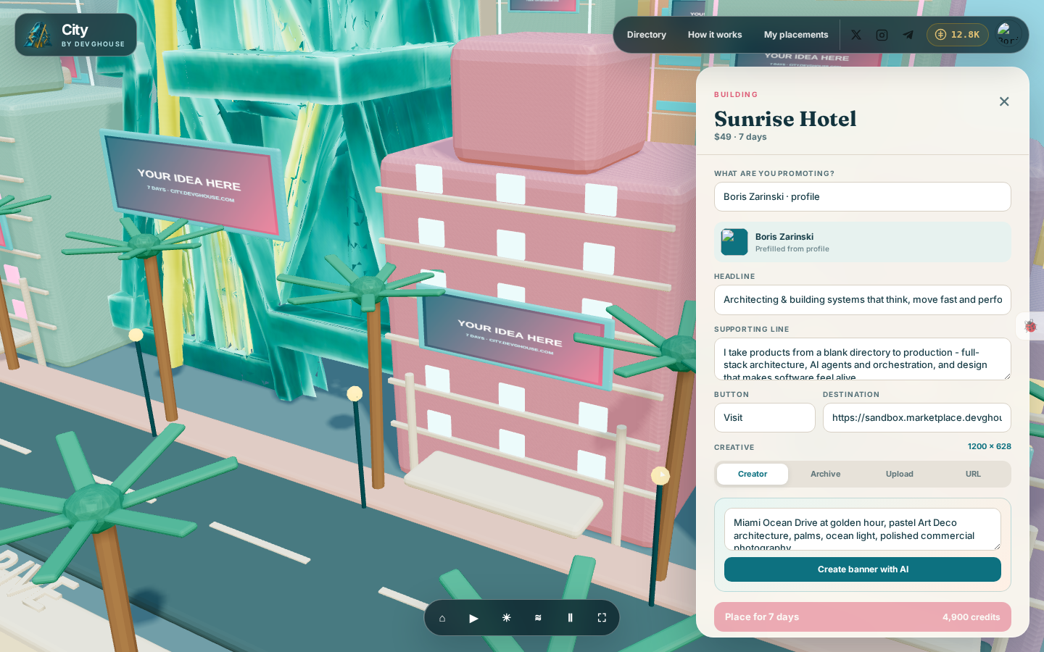
Task: Open the Telegram paper-plane icon
Action: [x=908, y=35]
